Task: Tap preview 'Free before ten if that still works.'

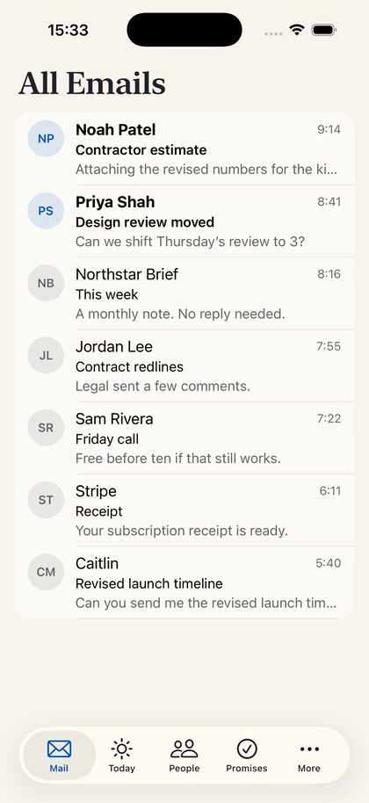Action: 178,458
